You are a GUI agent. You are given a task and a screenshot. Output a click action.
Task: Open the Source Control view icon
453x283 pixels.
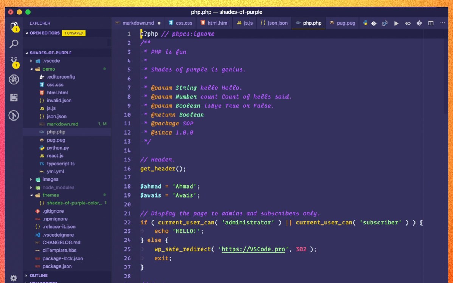[14, 62]
